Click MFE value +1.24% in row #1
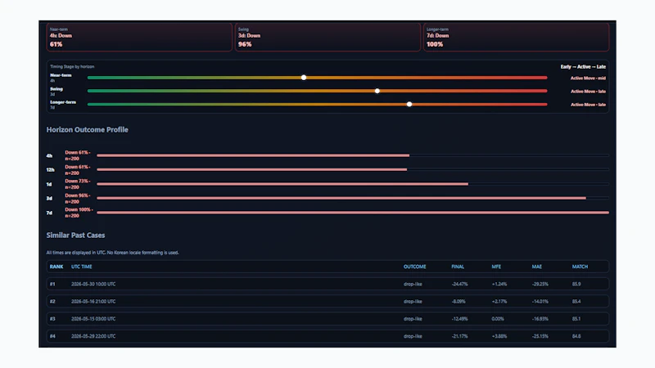 [x=499, y=284]
